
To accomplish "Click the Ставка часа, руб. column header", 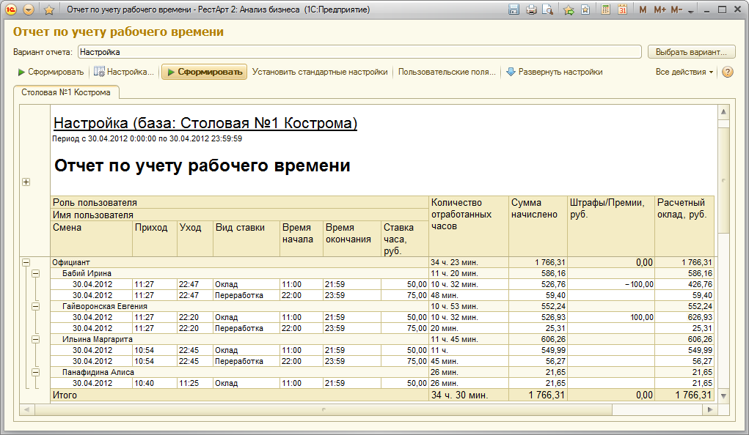I will point(405,239).
